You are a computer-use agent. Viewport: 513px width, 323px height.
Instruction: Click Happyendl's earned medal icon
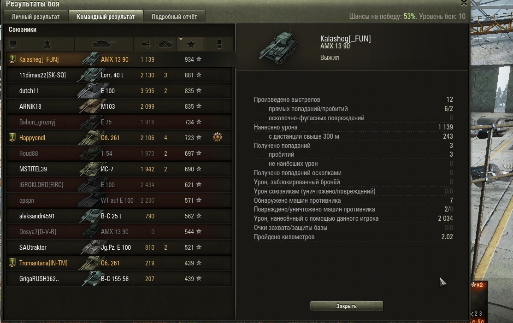coord(218,137)
